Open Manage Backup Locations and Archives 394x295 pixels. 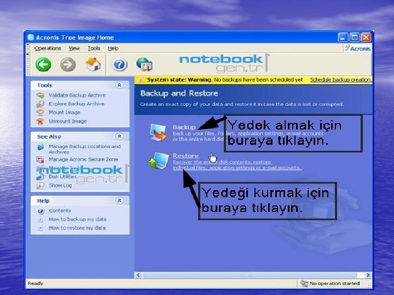pos(85,149)
